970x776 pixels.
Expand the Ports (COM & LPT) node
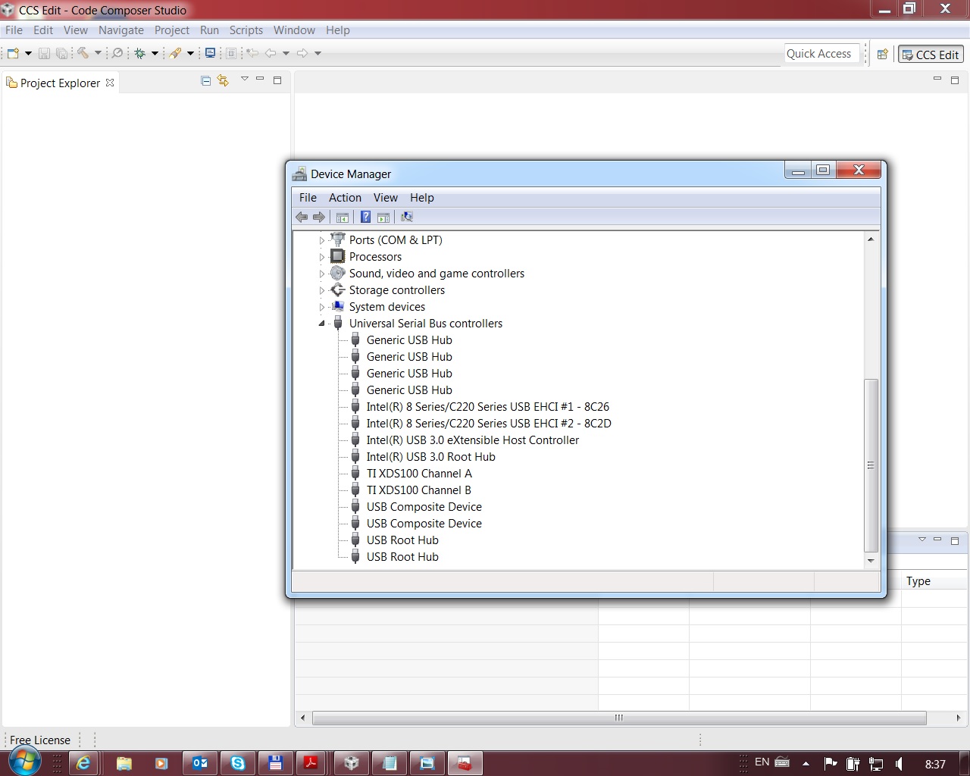click(322, 240)
